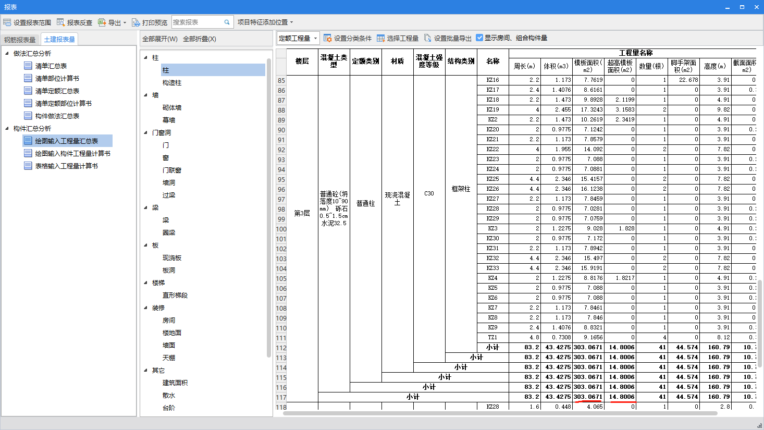Collapse the 墙 category expander

146,95
